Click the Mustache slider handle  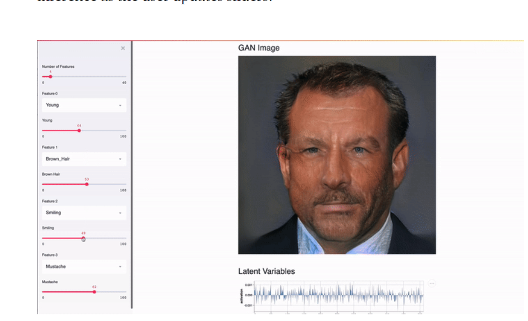[x=95, y=292]
